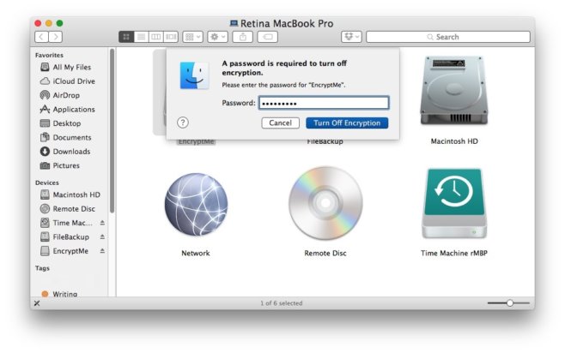This screenshot has width=565, height=353.
Task: Click the Retina MacBook Pro title icon
Action: tap(234, 23)
